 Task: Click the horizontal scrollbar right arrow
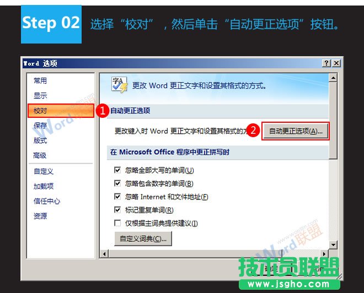tap(325, 253)
